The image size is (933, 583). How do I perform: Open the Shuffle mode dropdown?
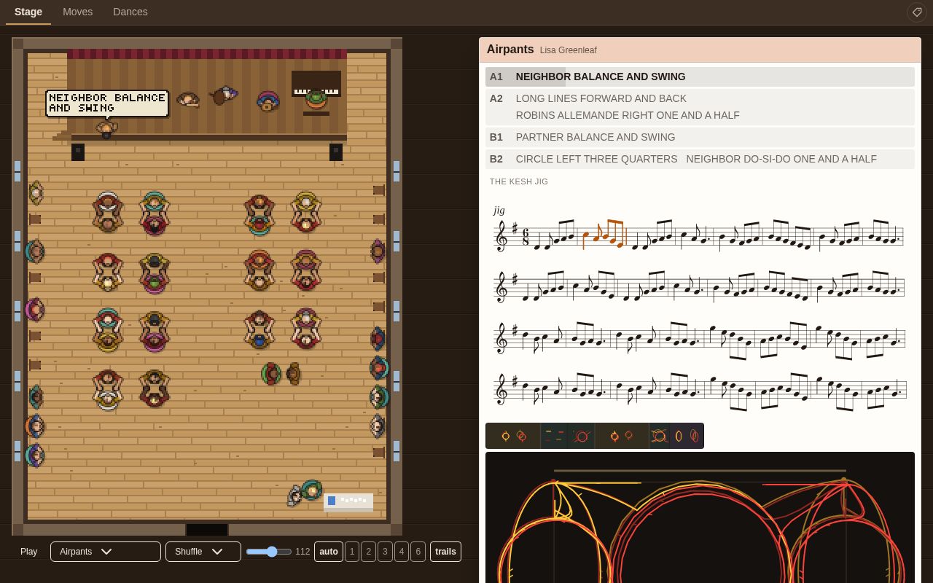(203, 552)
